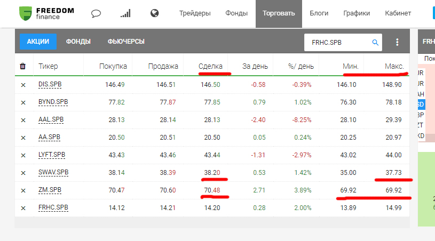
Task: Open the Блоги menu item
Action: point(319,13)
